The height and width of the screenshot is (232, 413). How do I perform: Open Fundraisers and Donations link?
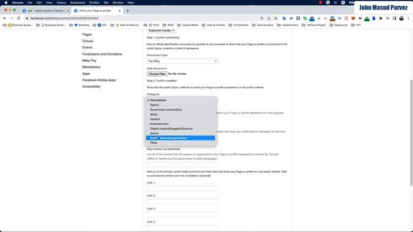tap(102, 54)
